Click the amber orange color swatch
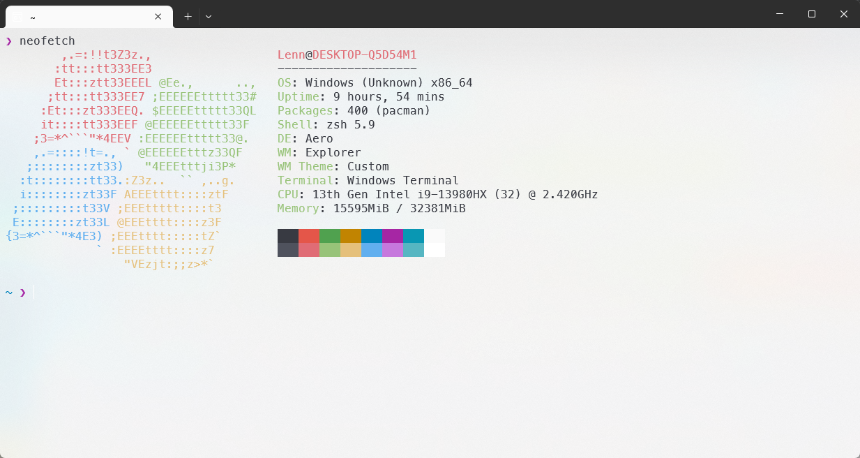This screenshot has width=860, height=458. coord(351,236)
